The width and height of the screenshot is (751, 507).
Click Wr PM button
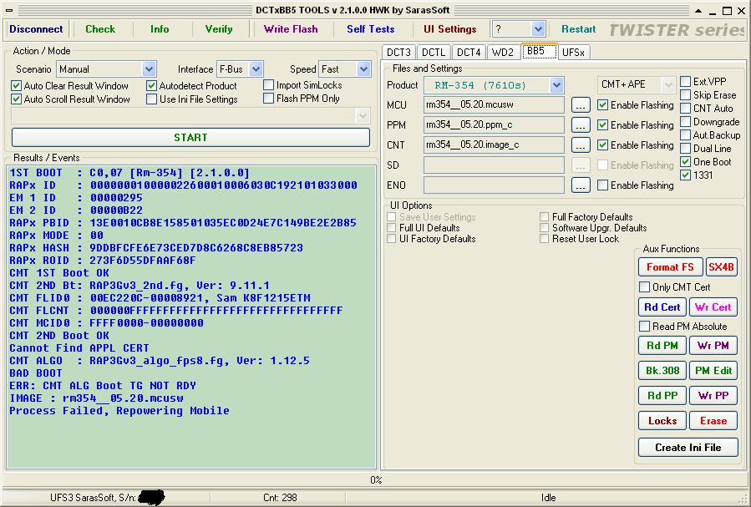[x=713, y=346]
